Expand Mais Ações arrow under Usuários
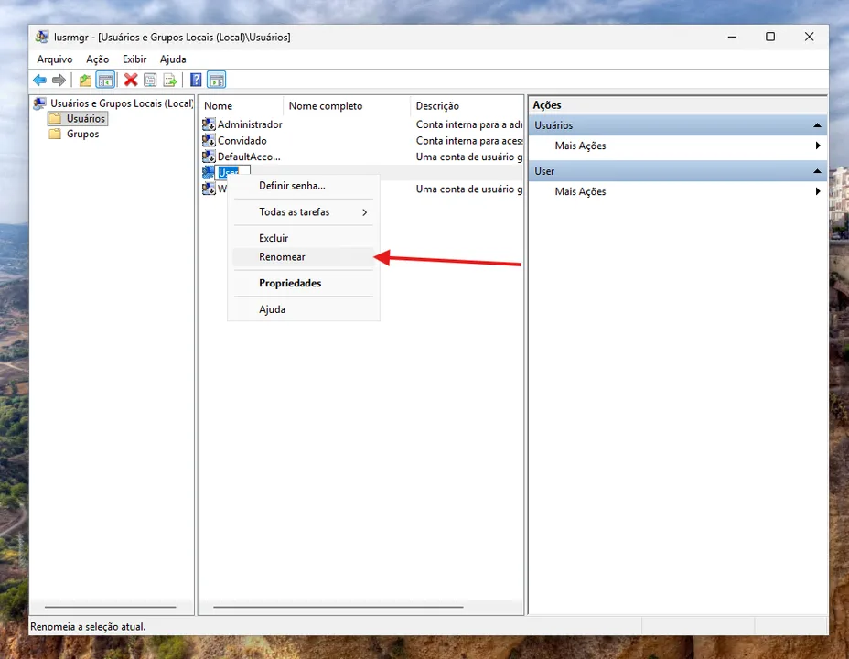Viewport: 849px width, 659px height. point(818,146)
